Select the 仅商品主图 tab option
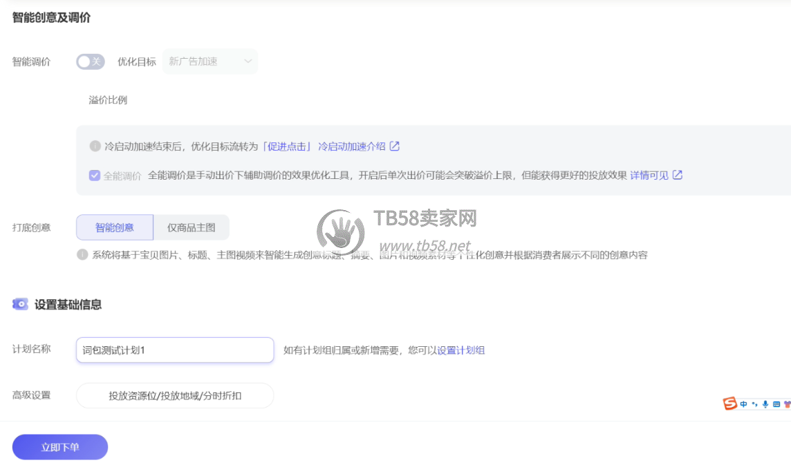The height and width of the screenshot is (465, 791). [191, 227]
